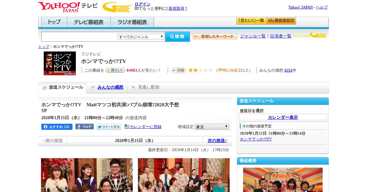This screenshot has width=367, height=192.
Task: Click the program title Mattマツコ初共演 heading
Action: click(x=110, y=108)
